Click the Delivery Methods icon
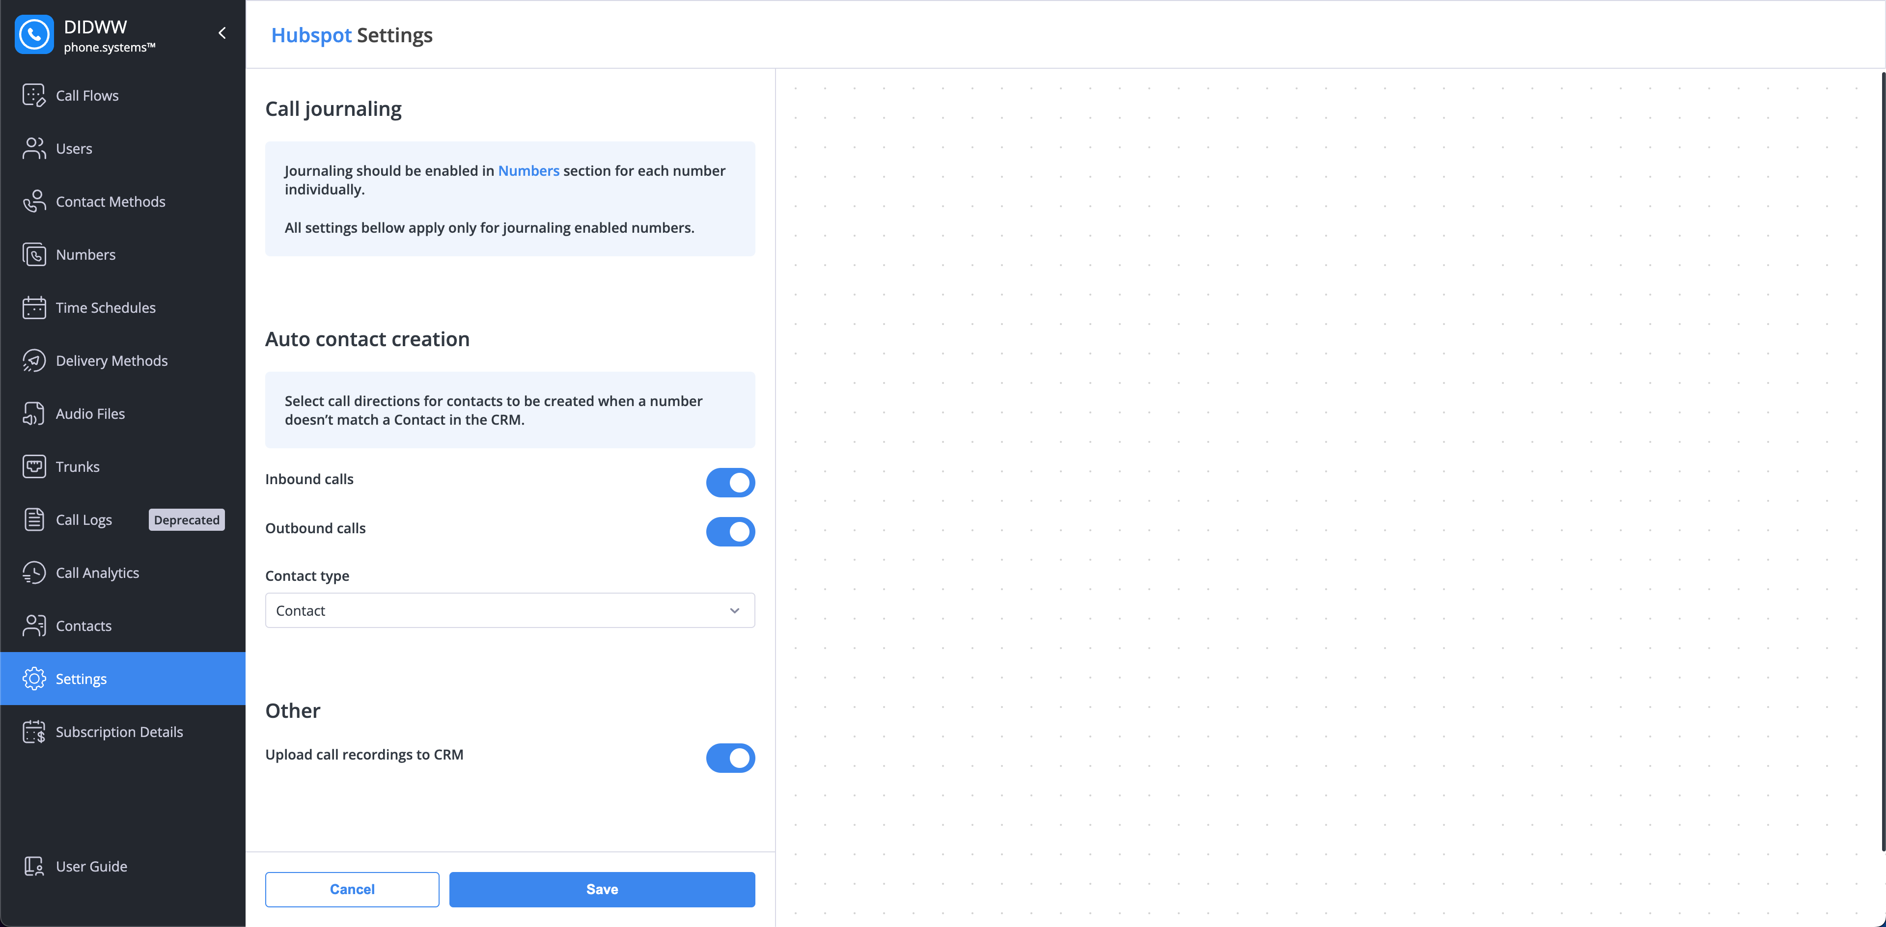 pyautogui.click(x=34, y=361)
